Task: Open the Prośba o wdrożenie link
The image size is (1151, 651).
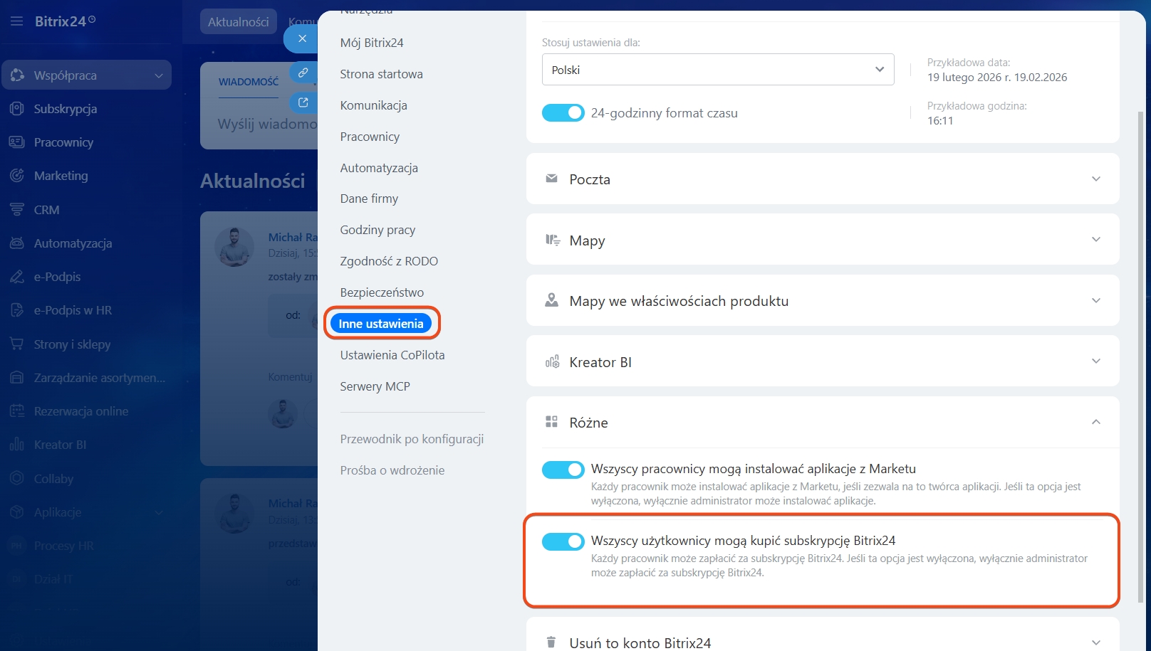Action: click(x=392, y=470)
